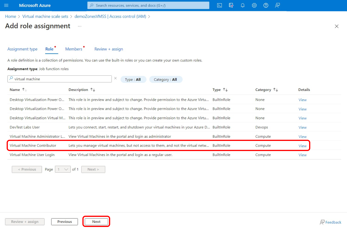This screenshot has width=347, height=231.
Task: Open the Page number dropdown
Action: [63, 169]
